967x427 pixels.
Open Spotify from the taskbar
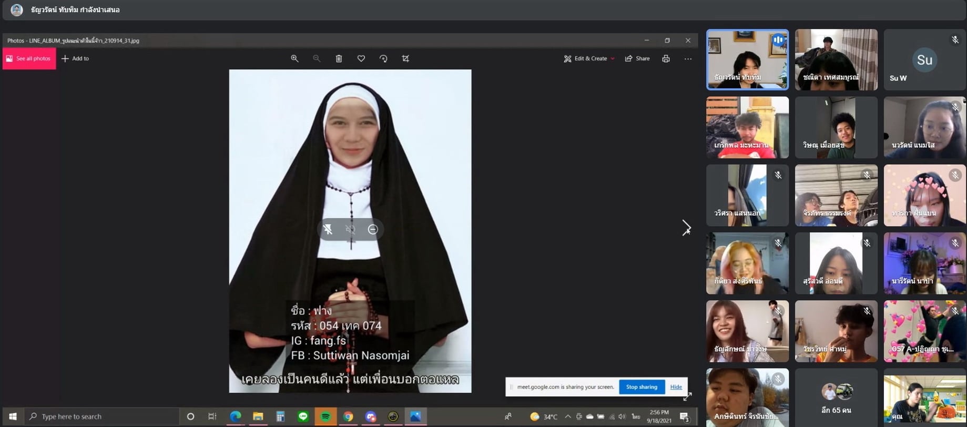[x=325, y=416]
